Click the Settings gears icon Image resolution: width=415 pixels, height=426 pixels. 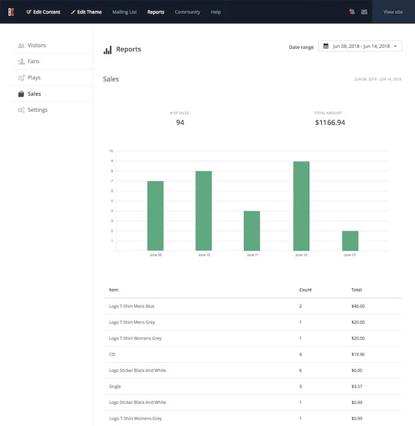[x=21, y=110]
